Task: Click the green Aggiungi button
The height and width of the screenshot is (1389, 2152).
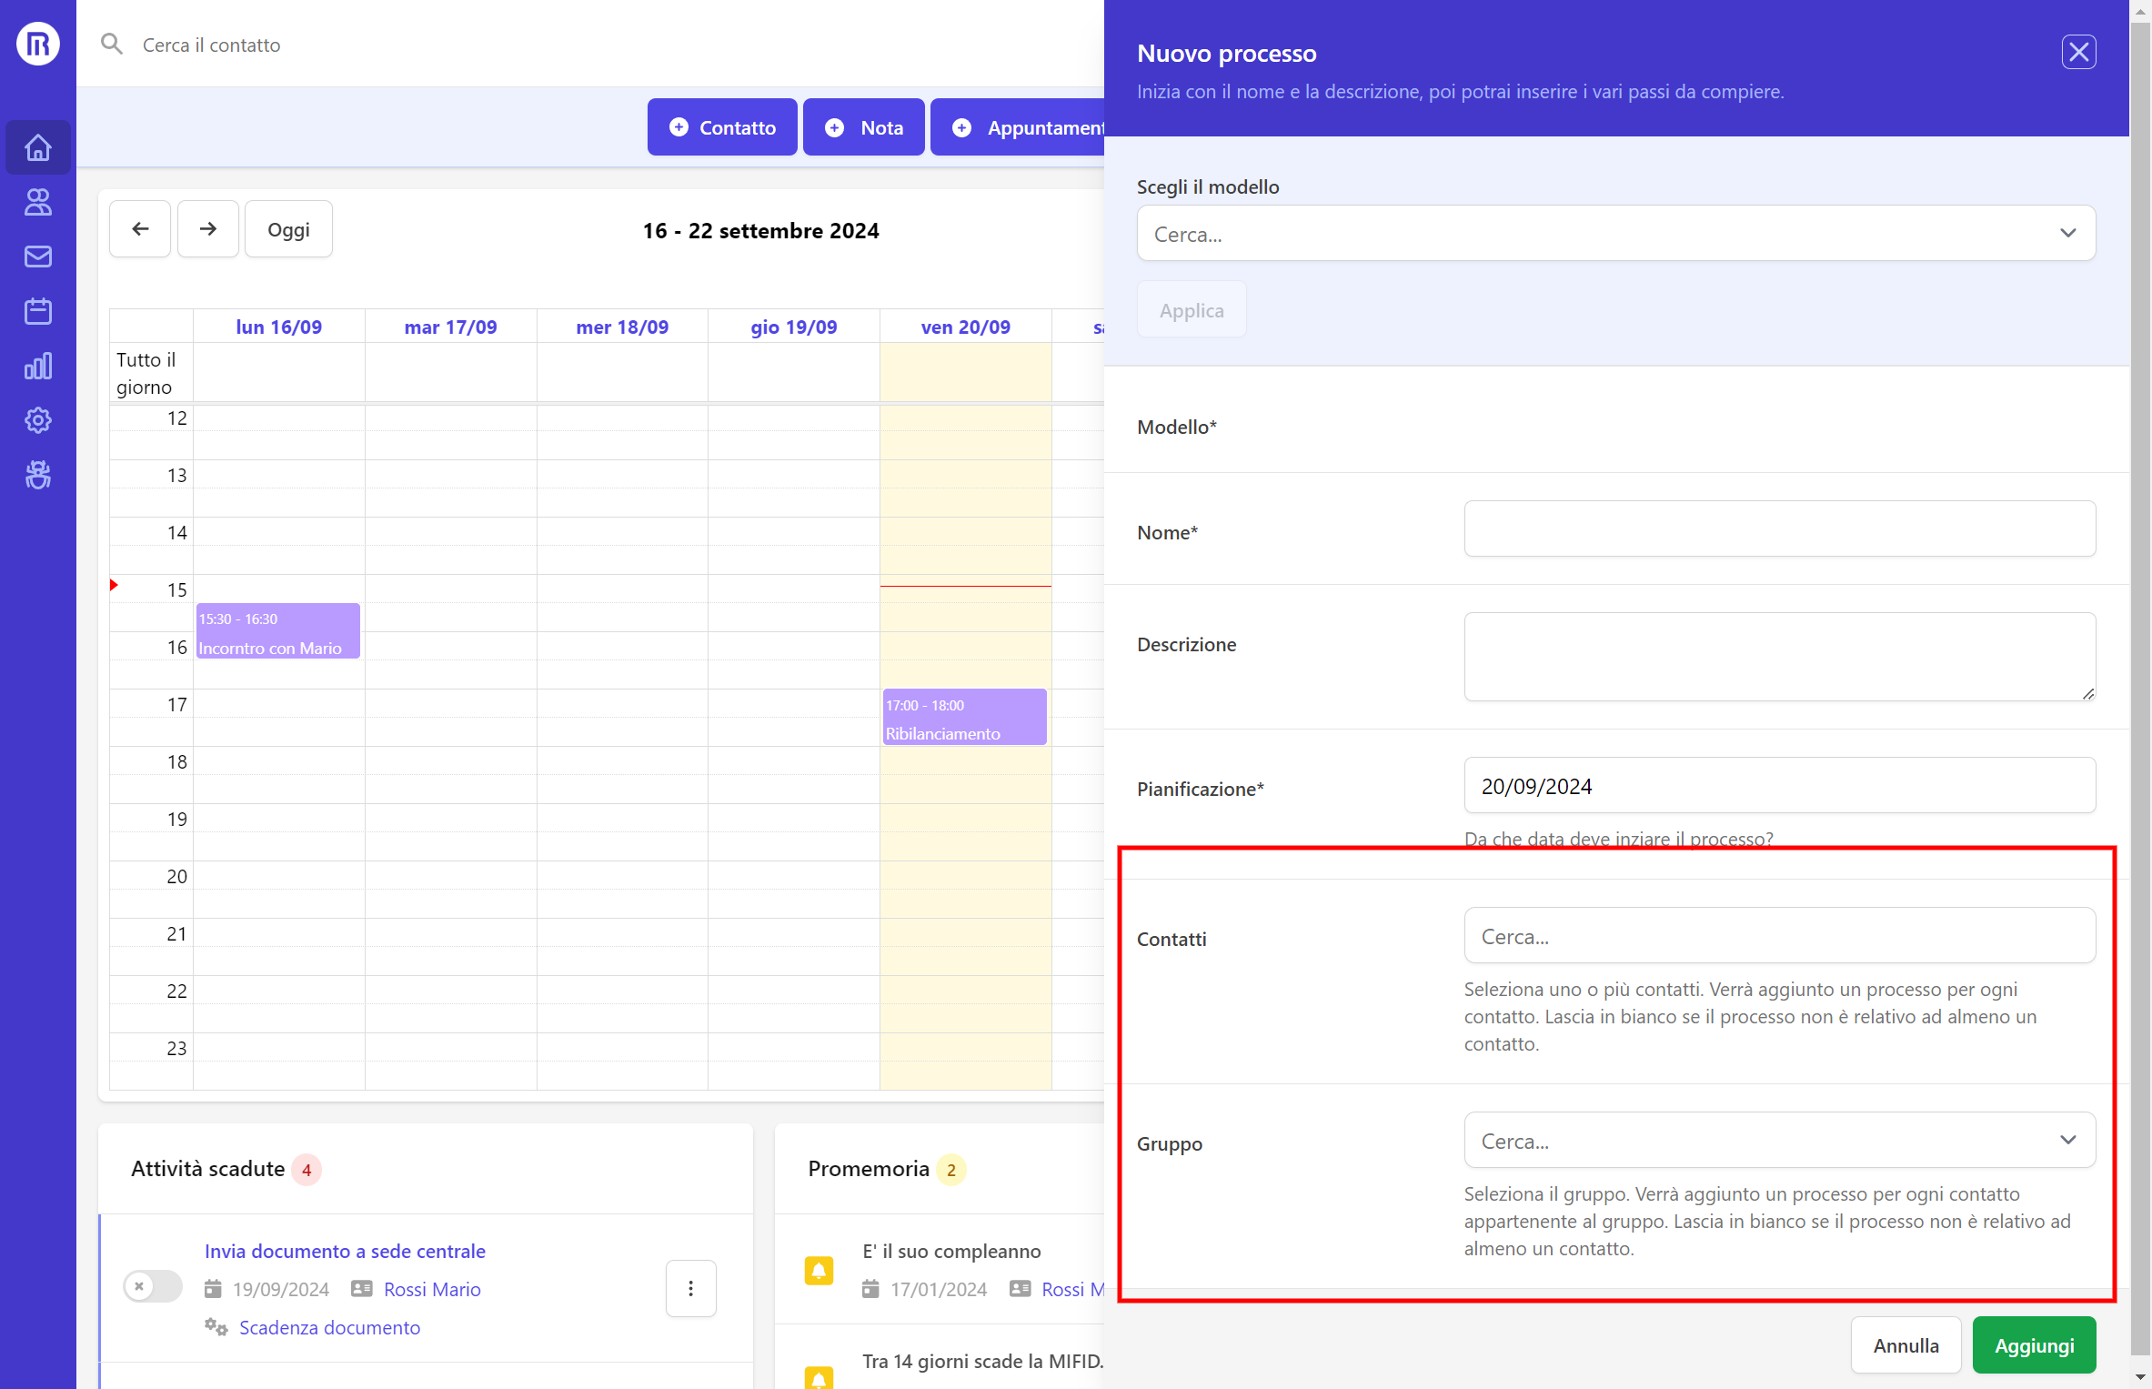Action: 2034,1345
